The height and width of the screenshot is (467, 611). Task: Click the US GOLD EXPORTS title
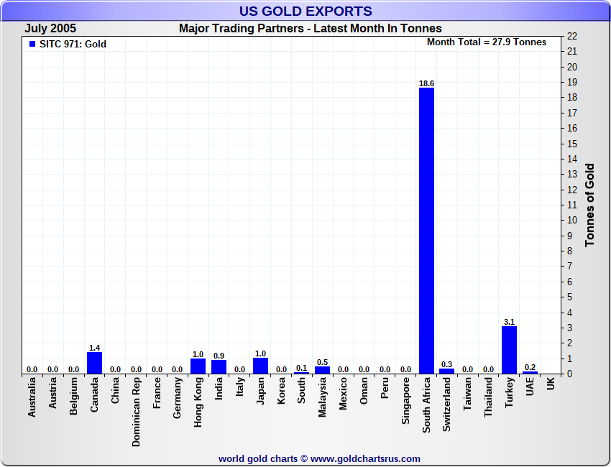pyautogui.click(x=305, y=11)
